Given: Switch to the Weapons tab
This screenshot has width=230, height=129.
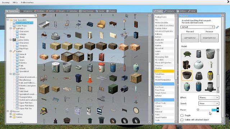Looking at the screenshot, I should tap(26, 11).
